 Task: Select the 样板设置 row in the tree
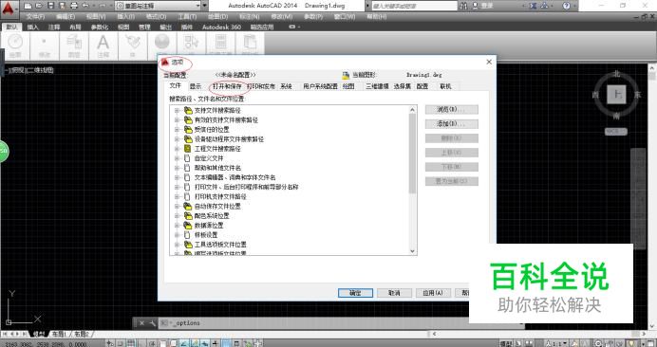(x=207, y=235)
